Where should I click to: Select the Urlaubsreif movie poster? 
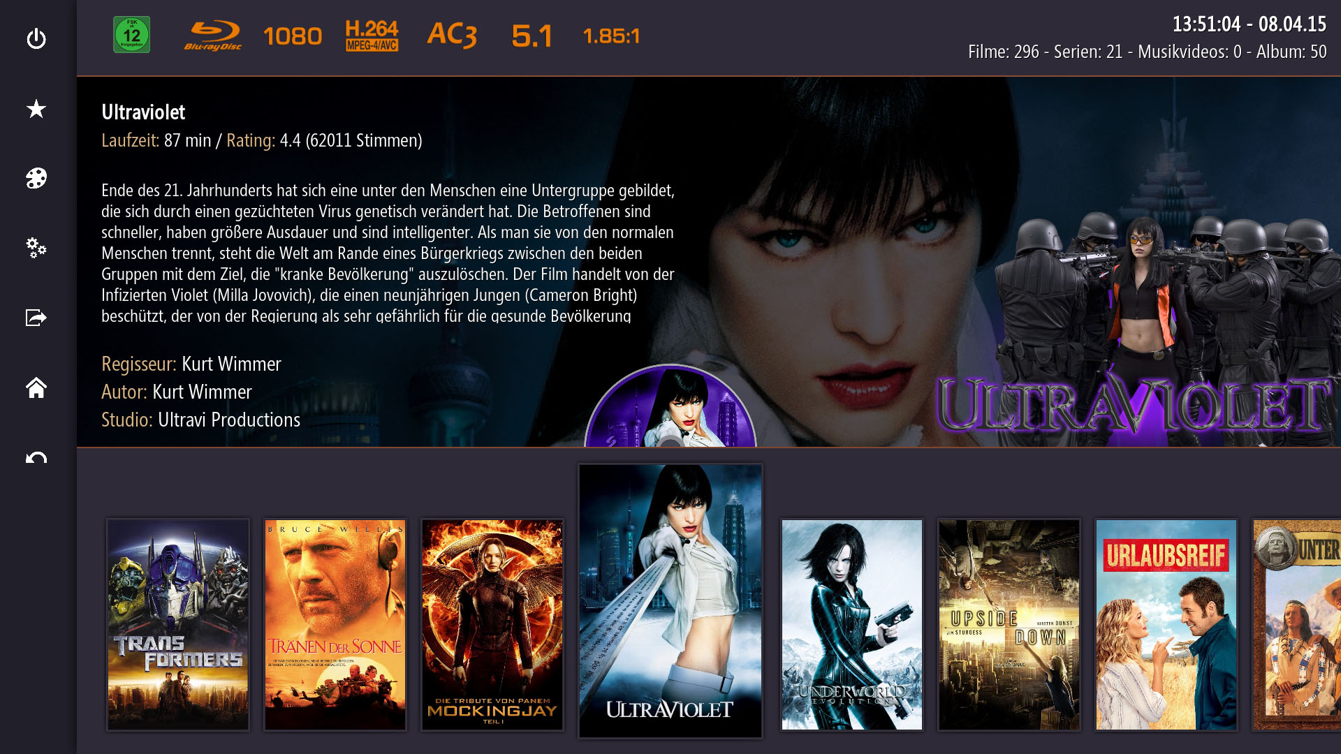(x=1166, y=625)
